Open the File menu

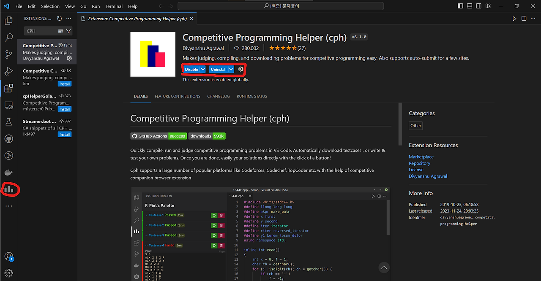pyautogui.click(x=19, y=6)
